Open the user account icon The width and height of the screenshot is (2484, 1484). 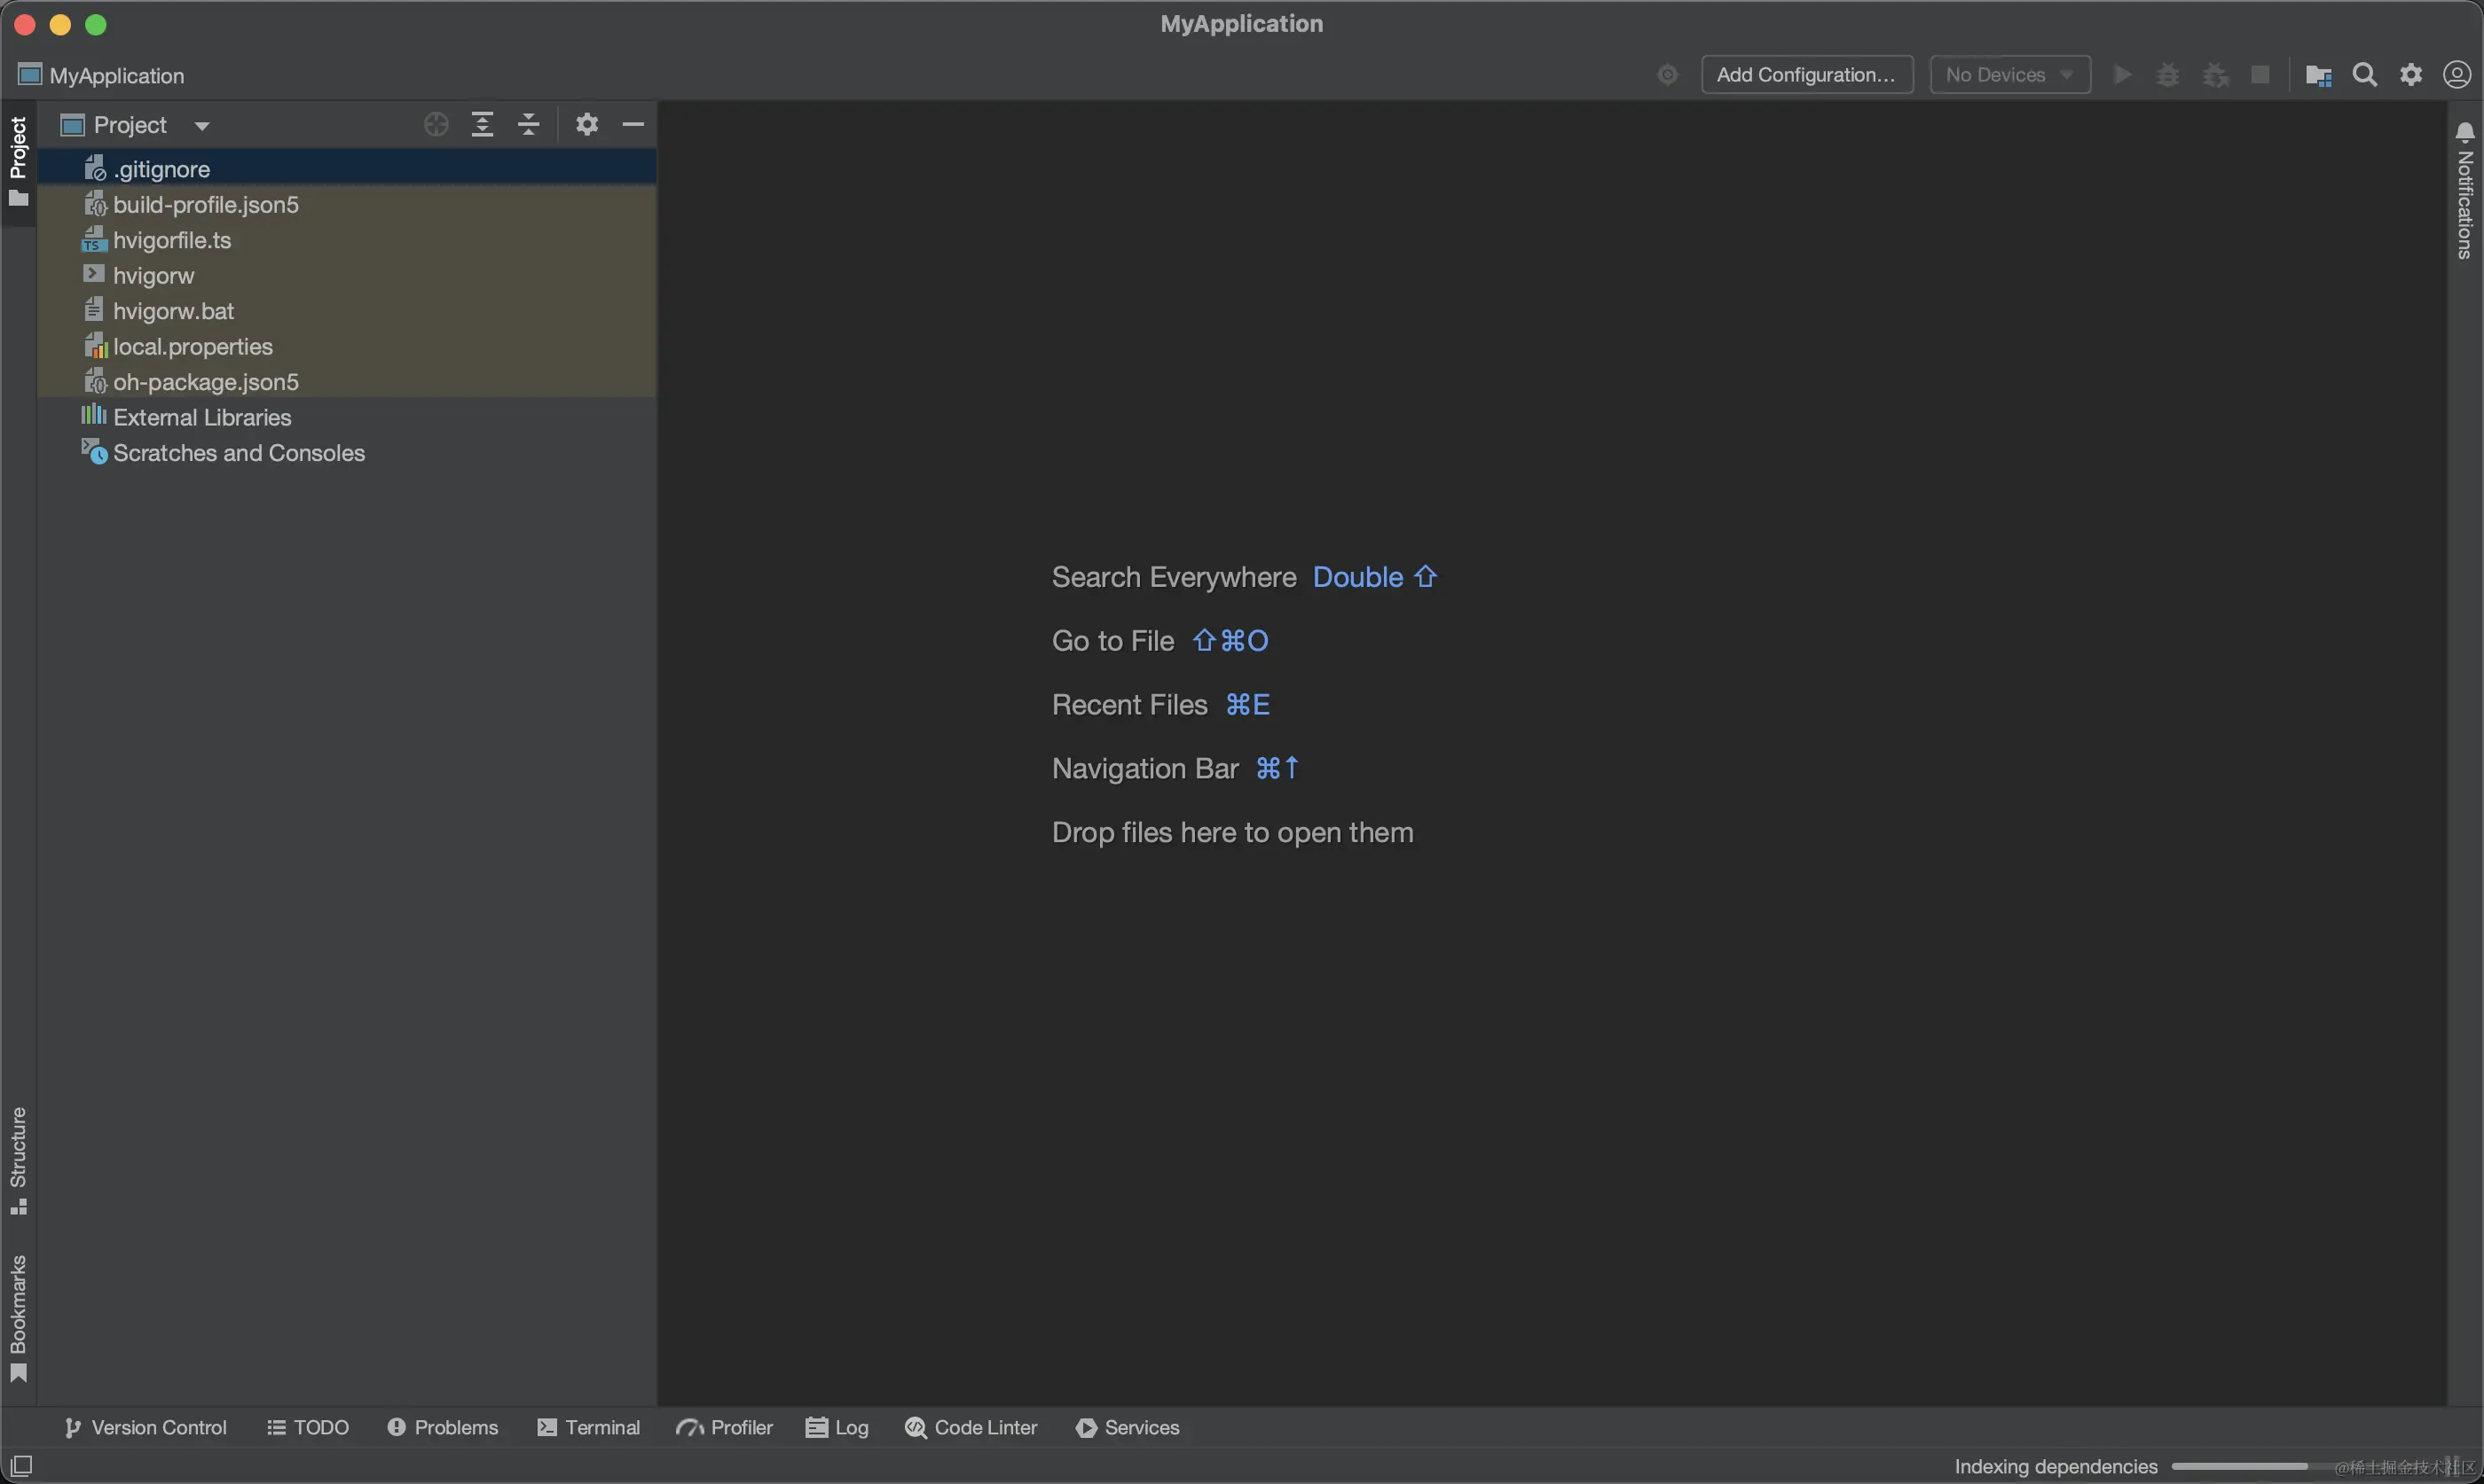click(2457, 75)
